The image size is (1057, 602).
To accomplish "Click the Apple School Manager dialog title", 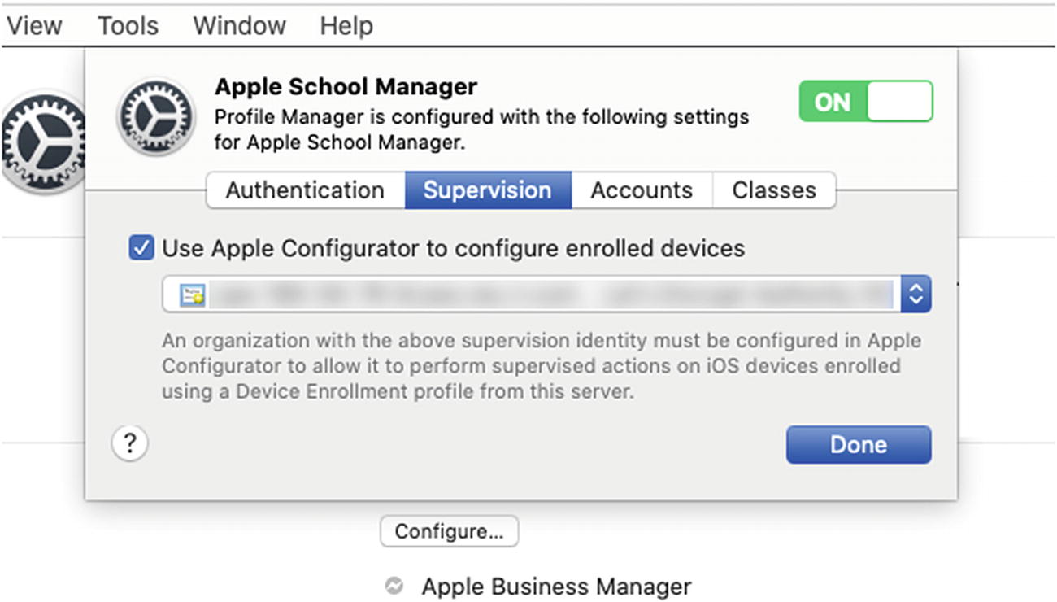I will 346,86.
